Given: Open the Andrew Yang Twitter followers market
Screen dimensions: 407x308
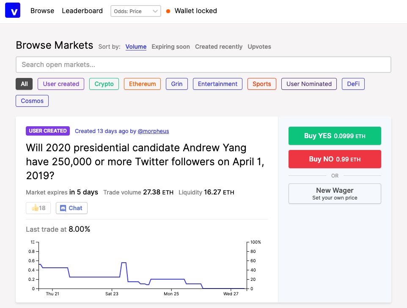Looking at the screenshot, I should tap(145, 162).
